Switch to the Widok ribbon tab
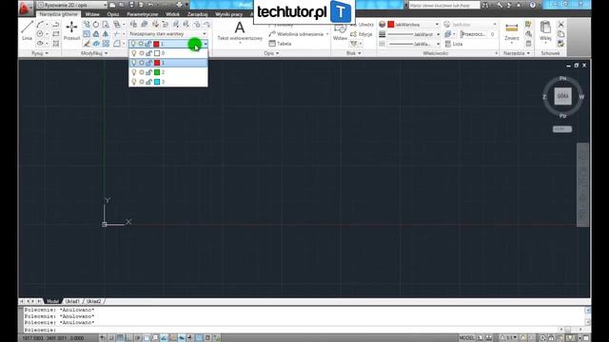 [173, 14]
